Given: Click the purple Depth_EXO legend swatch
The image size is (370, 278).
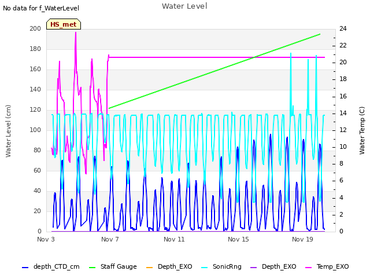Looking at the screenshot, I should (253, 268).
